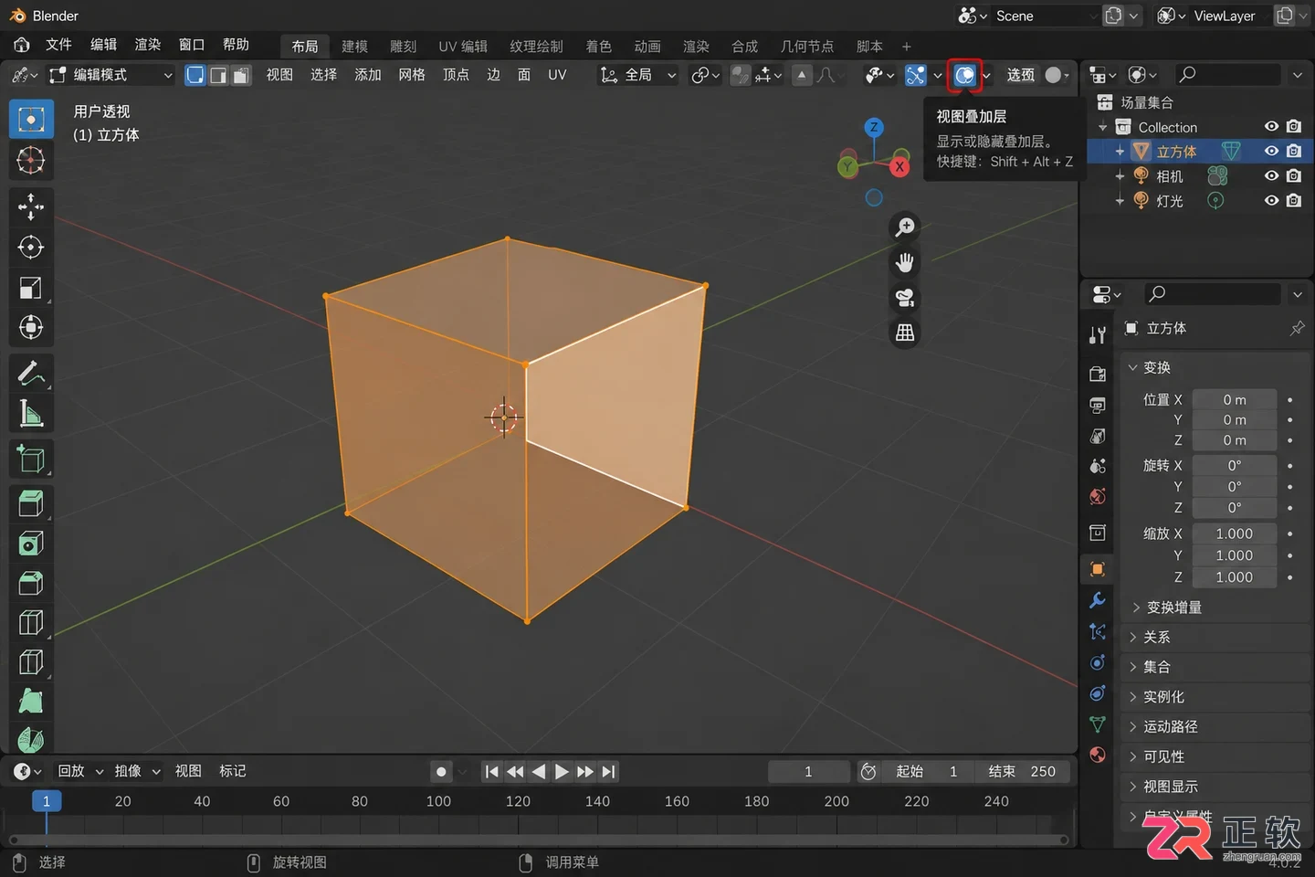Toggle viewport gizmos display

pos(915,75)
